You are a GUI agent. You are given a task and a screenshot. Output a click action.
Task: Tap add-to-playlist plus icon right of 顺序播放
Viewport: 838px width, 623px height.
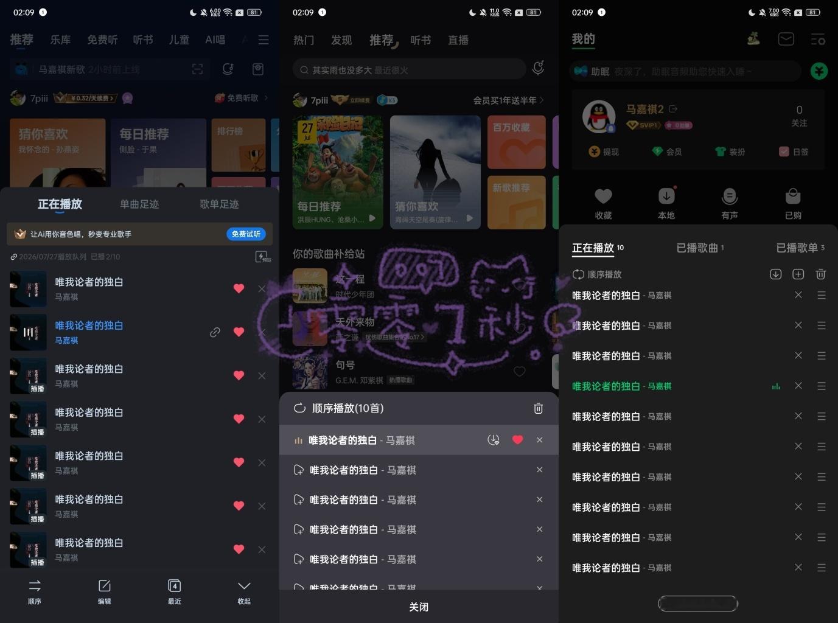coord(798,274)
